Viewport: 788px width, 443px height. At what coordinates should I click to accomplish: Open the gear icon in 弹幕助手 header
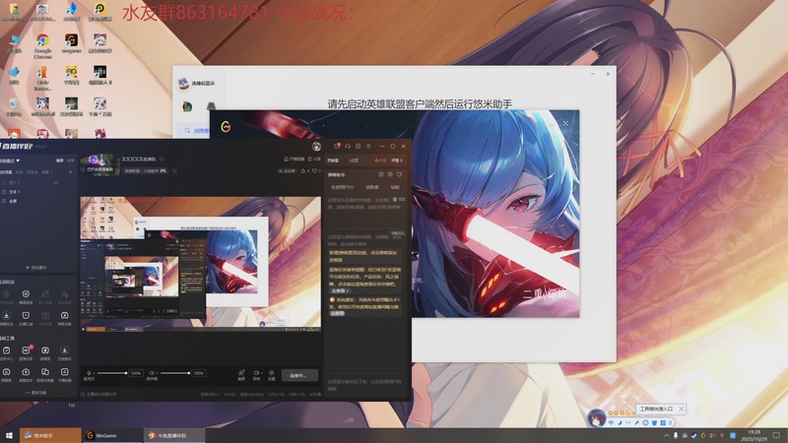pyautogui.click(x=390, y=174)
